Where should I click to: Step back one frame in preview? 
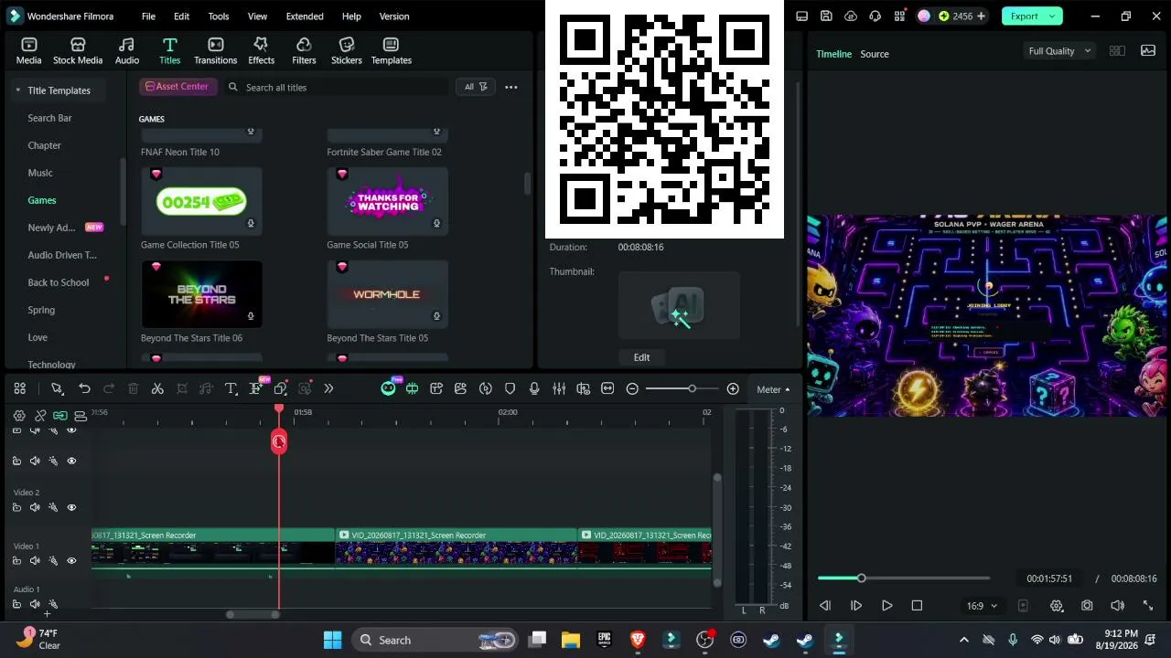coord(825,606)
